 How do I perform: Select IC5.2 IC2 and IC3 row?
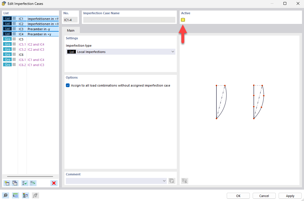[x=31, y=49]
